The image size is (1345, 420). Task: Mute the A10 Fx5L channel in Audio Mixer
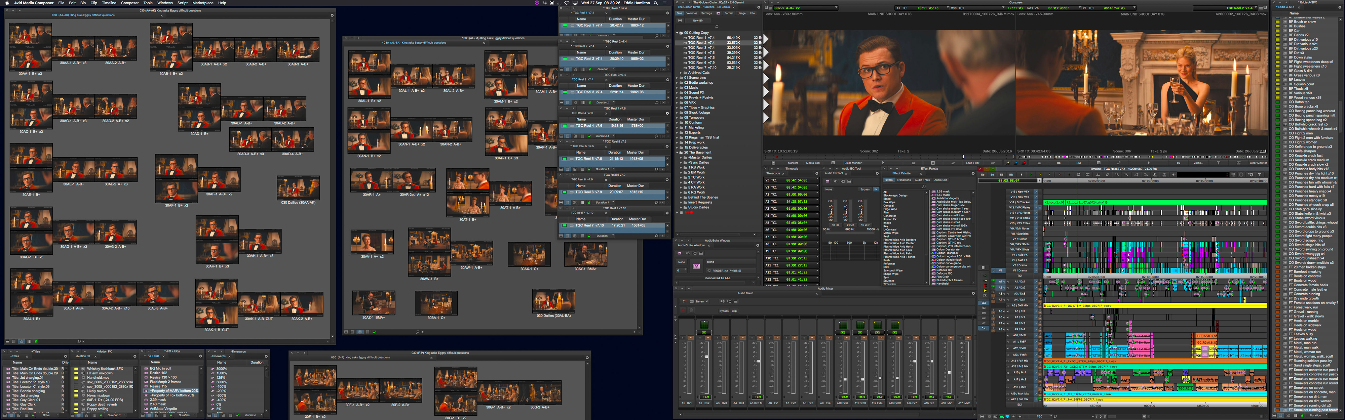847,338
